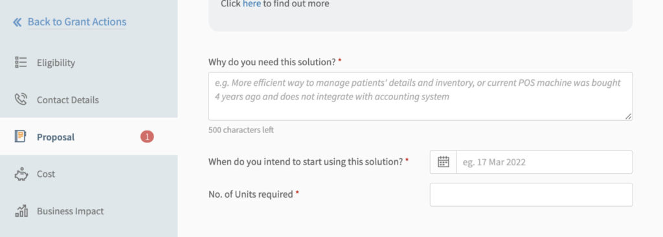663x237 pixels.
Task: Click the Contact Details phone icon
Action: point(21,99)
